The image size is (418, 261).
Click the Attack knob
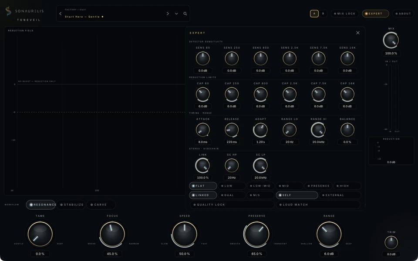[x=203, y=130]
